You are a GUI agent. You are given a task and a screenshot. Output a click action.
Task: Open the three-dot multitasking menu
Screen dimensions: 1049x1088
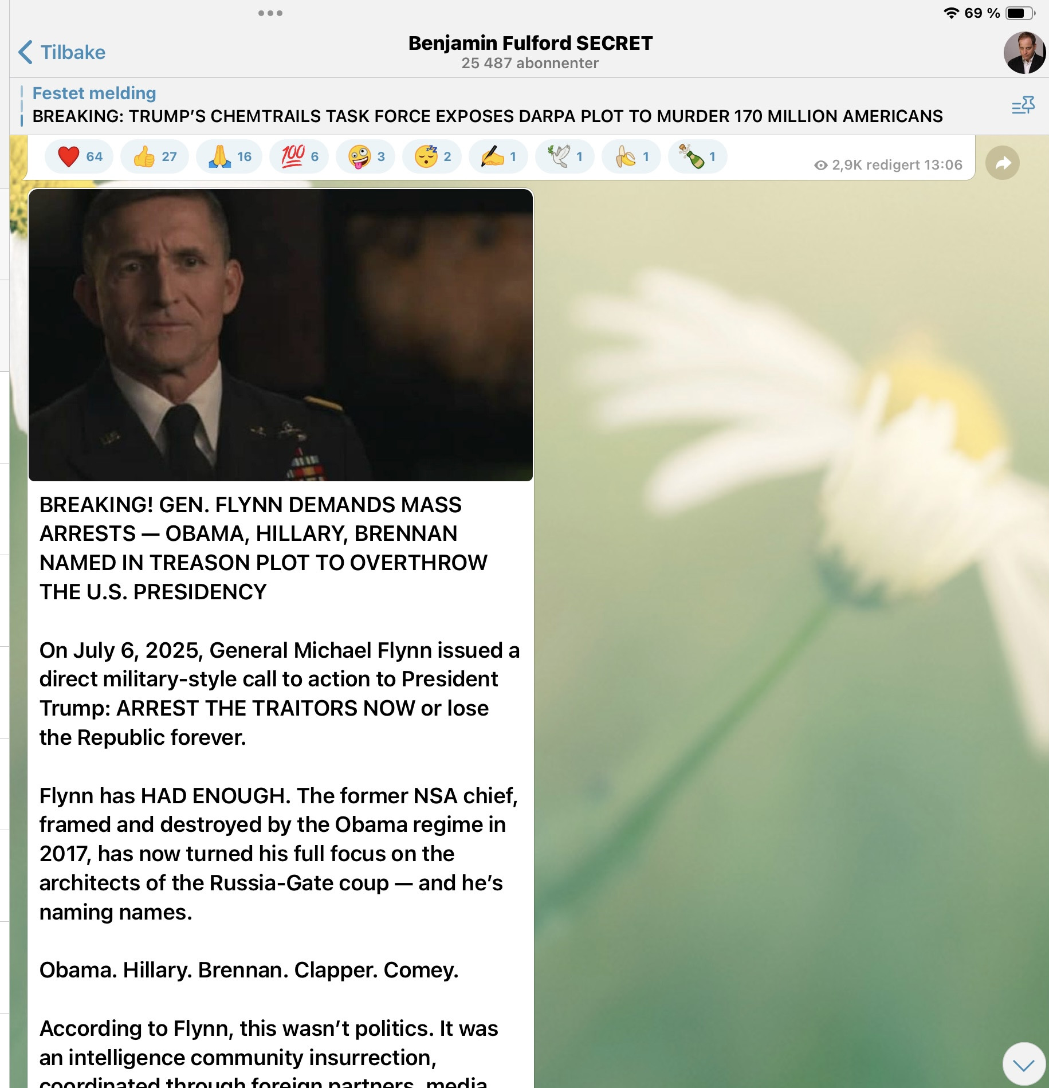[270, 13]
